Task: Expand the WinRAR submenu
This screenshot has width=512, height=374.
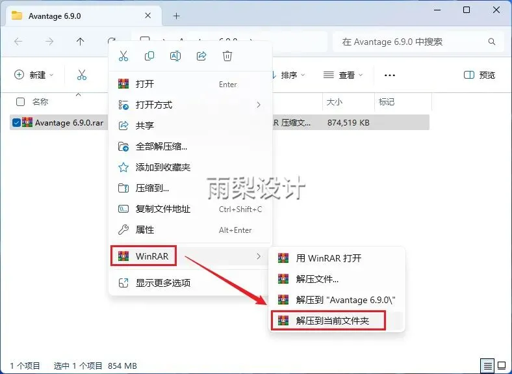Action: coord(190,256)
